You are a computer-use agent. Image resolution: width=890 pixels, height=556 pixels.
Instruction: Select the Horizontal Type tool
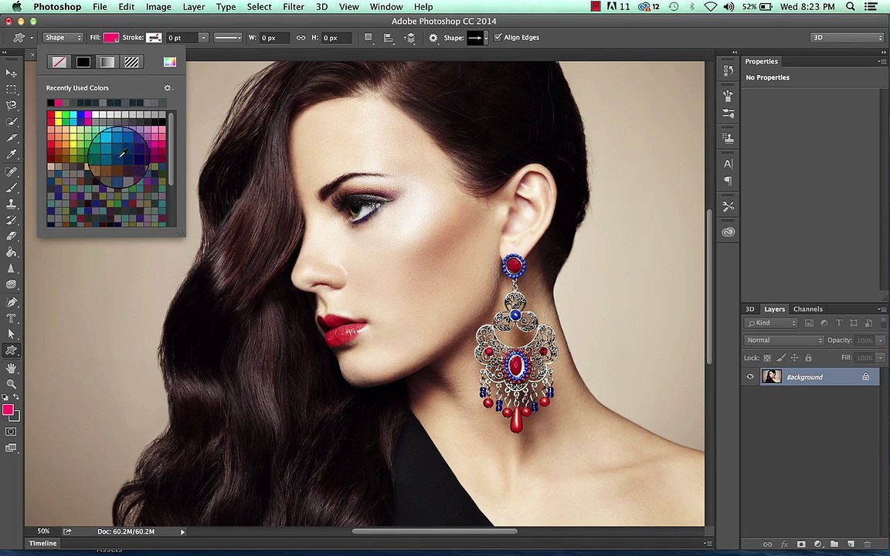pos(12,318)
